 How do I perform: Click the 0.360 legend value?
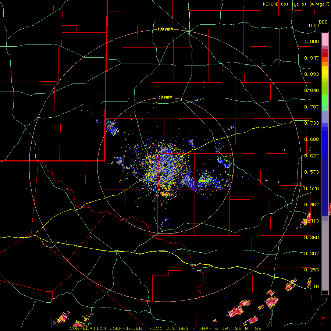(x=312, y=238)
